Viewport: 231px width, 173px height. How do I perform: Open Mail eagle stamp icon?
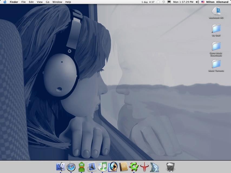[x=92, y=167]
